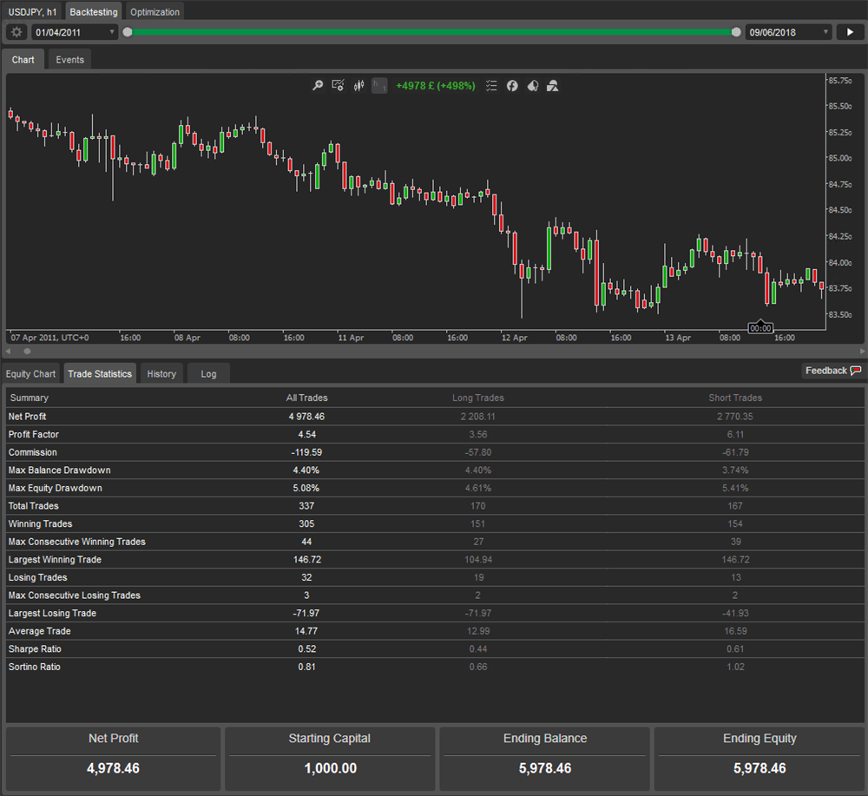Open the chart zoom tool
868x796 pixels.
coord(318,85)
